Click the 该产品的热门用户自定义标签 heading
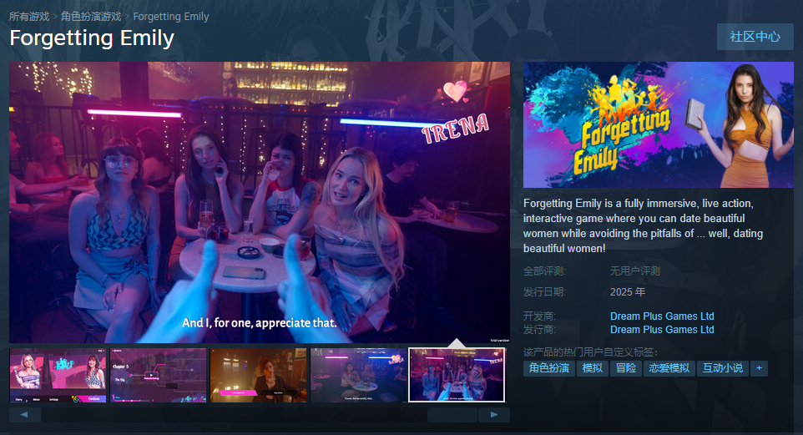Viewport: 803px width, 435px height. point(590,352)
